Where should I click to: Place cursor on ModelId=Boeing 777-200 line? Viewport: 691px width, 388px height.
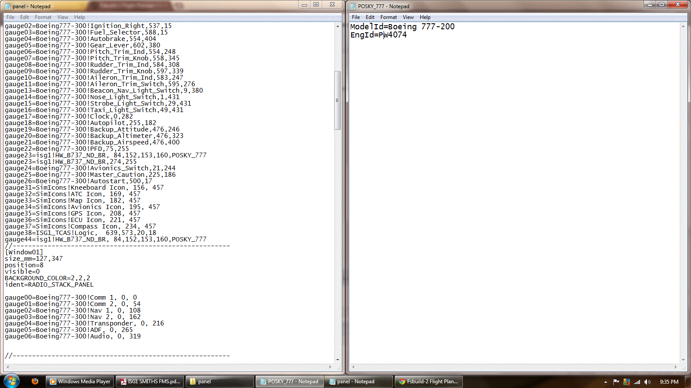point(403,27)
